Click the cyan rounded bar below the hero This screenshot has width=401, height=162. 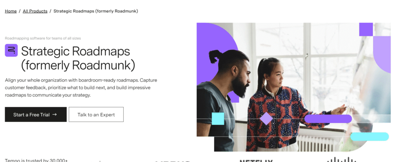tap(370, 137)
